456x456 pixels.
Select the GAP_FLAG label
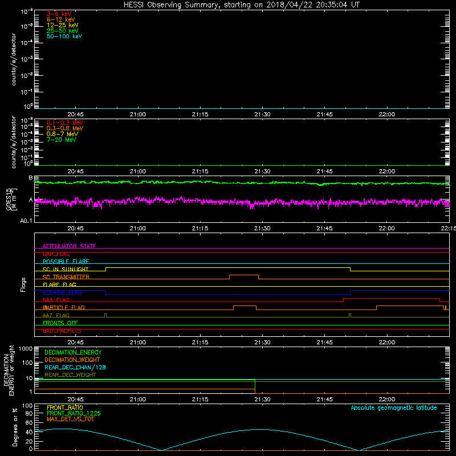point(56,254)
